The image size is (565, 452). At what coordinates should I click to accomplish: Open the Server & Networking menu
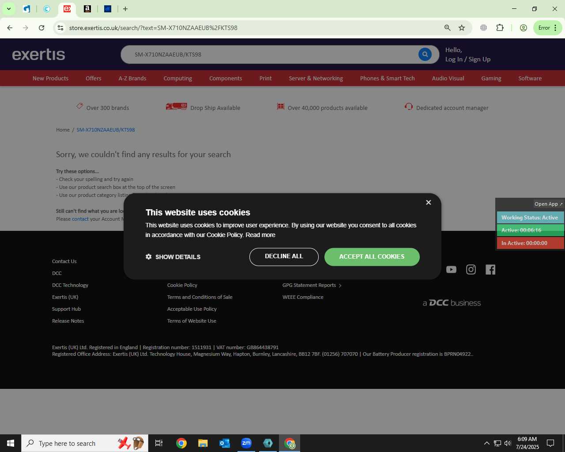(x=316, y=78)
